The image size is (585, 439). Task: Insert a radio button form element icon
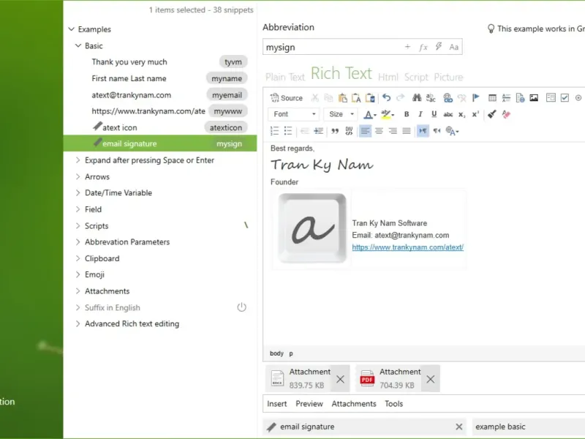click(x=578, y=98)
